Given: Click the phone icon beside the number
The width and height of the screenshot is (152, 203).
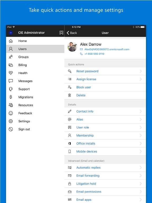Looking at the screenshot, I should coord(81,54).
